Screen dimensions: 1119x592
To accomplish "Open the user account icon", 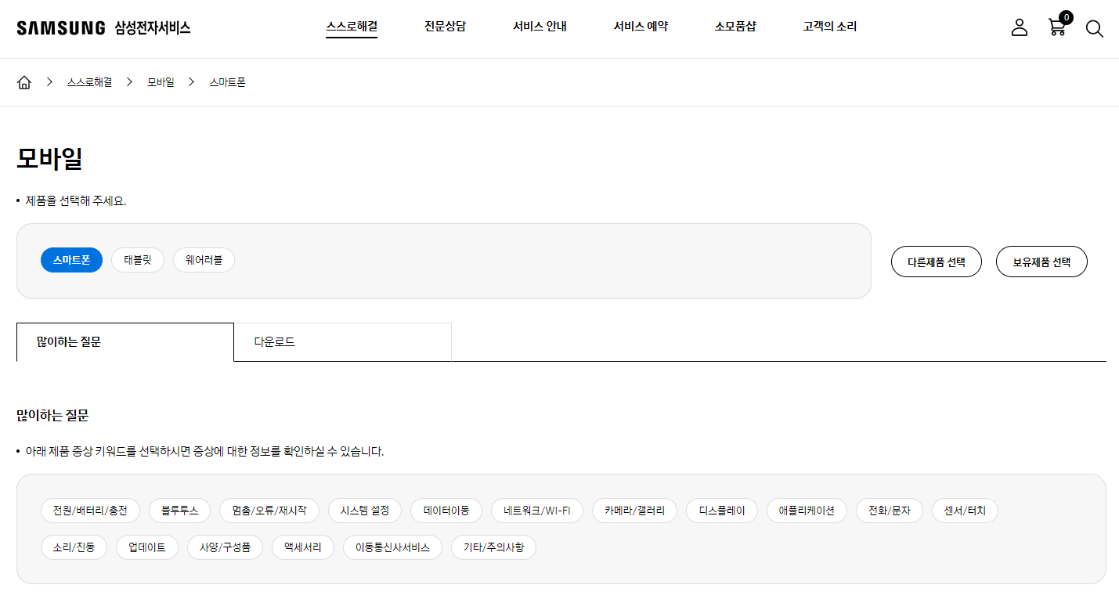I will pos(1019,27).
